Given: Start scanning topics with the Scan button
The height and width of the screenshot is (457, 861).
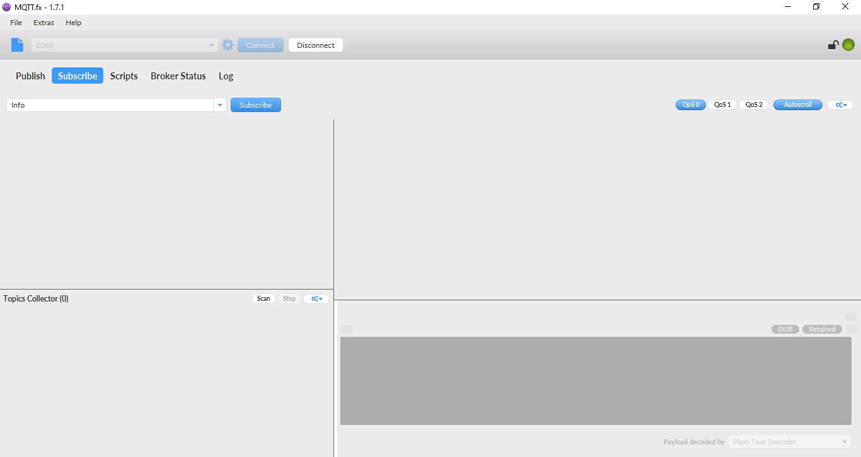Looking at the screenshot, I should [x=263, y=298].
